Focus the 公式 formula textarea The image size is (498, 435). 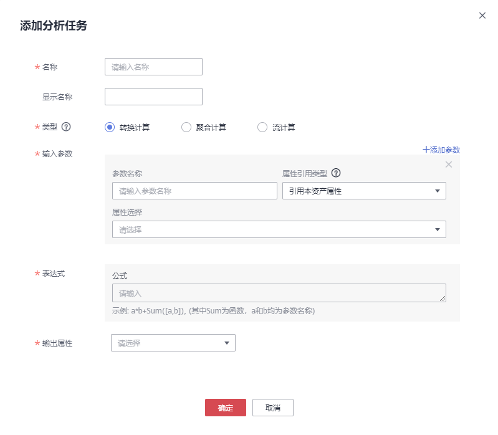[279, 293]
